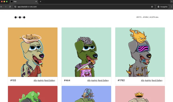
Task: Open Asalytic link for #1782
Action: (148, 80)
